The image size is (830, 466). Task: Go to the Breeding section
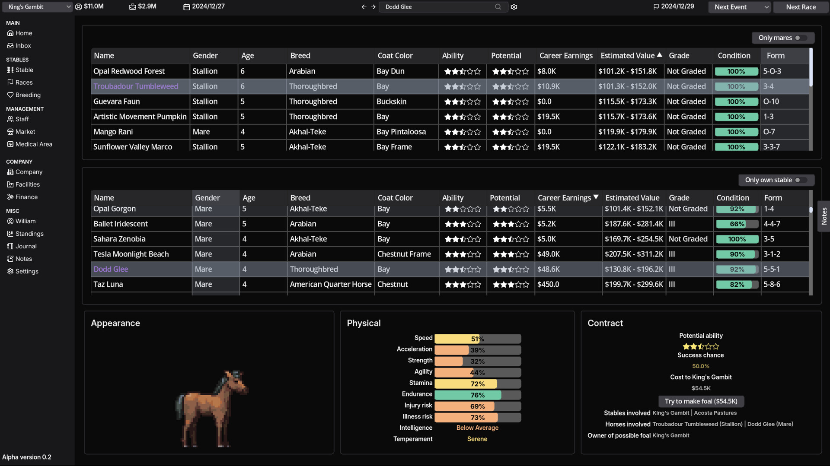click(x=28, y=95)
